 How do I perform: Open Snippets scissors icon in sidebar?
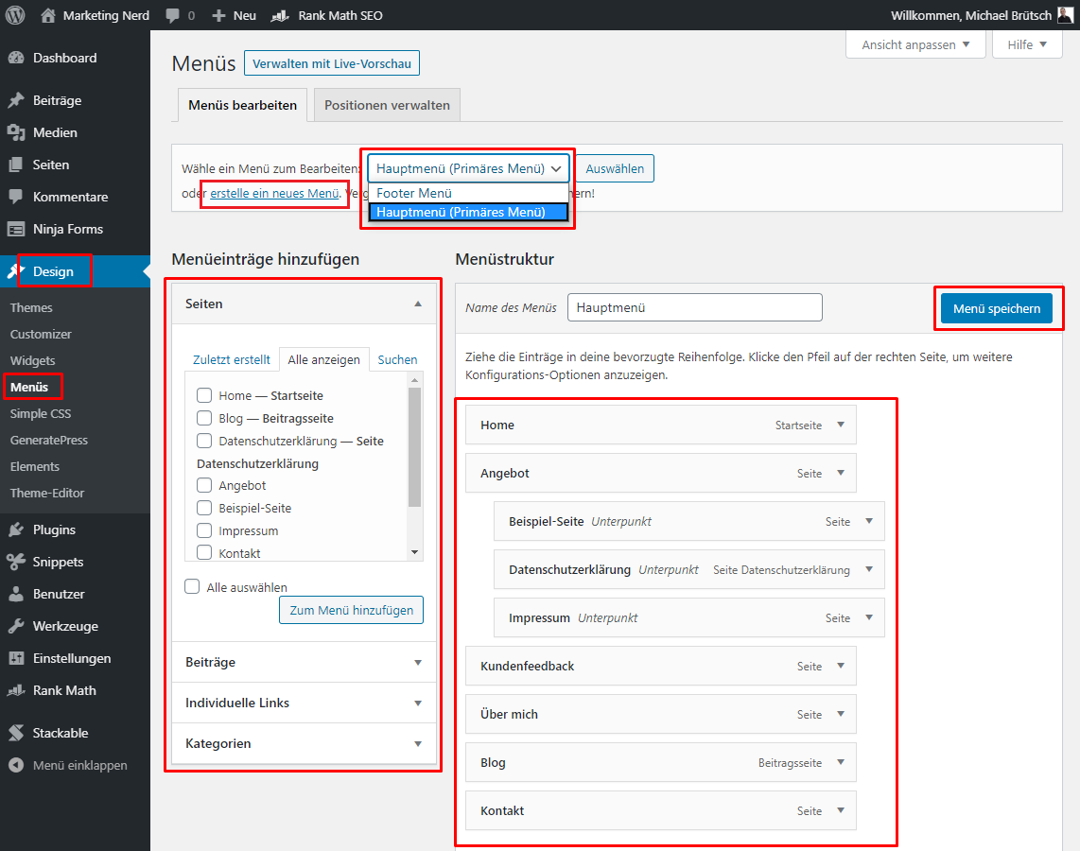pos(16,562)
